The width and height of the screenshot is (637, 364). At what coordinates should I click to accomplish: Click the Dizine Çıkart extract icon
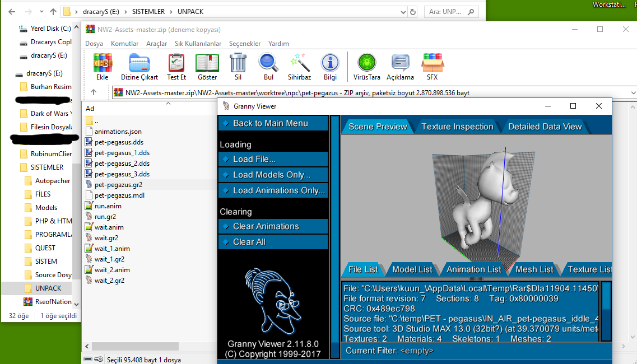click(x=140, y=63)
